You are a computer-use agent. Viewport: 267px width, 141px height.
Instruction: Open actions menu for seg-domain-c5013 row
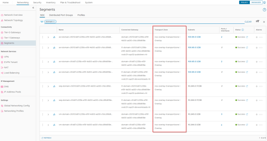(42, 86)
